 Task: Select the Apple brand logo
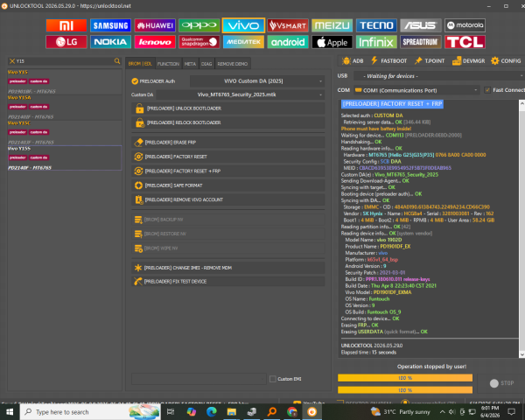[x=332, y=42]
